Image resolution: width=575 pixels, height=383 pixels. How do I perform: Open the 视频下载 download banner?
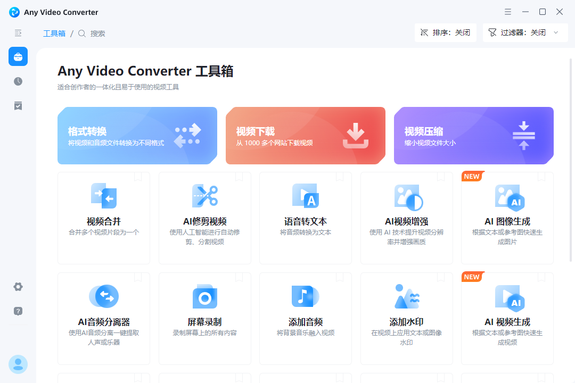click(305, 135)
